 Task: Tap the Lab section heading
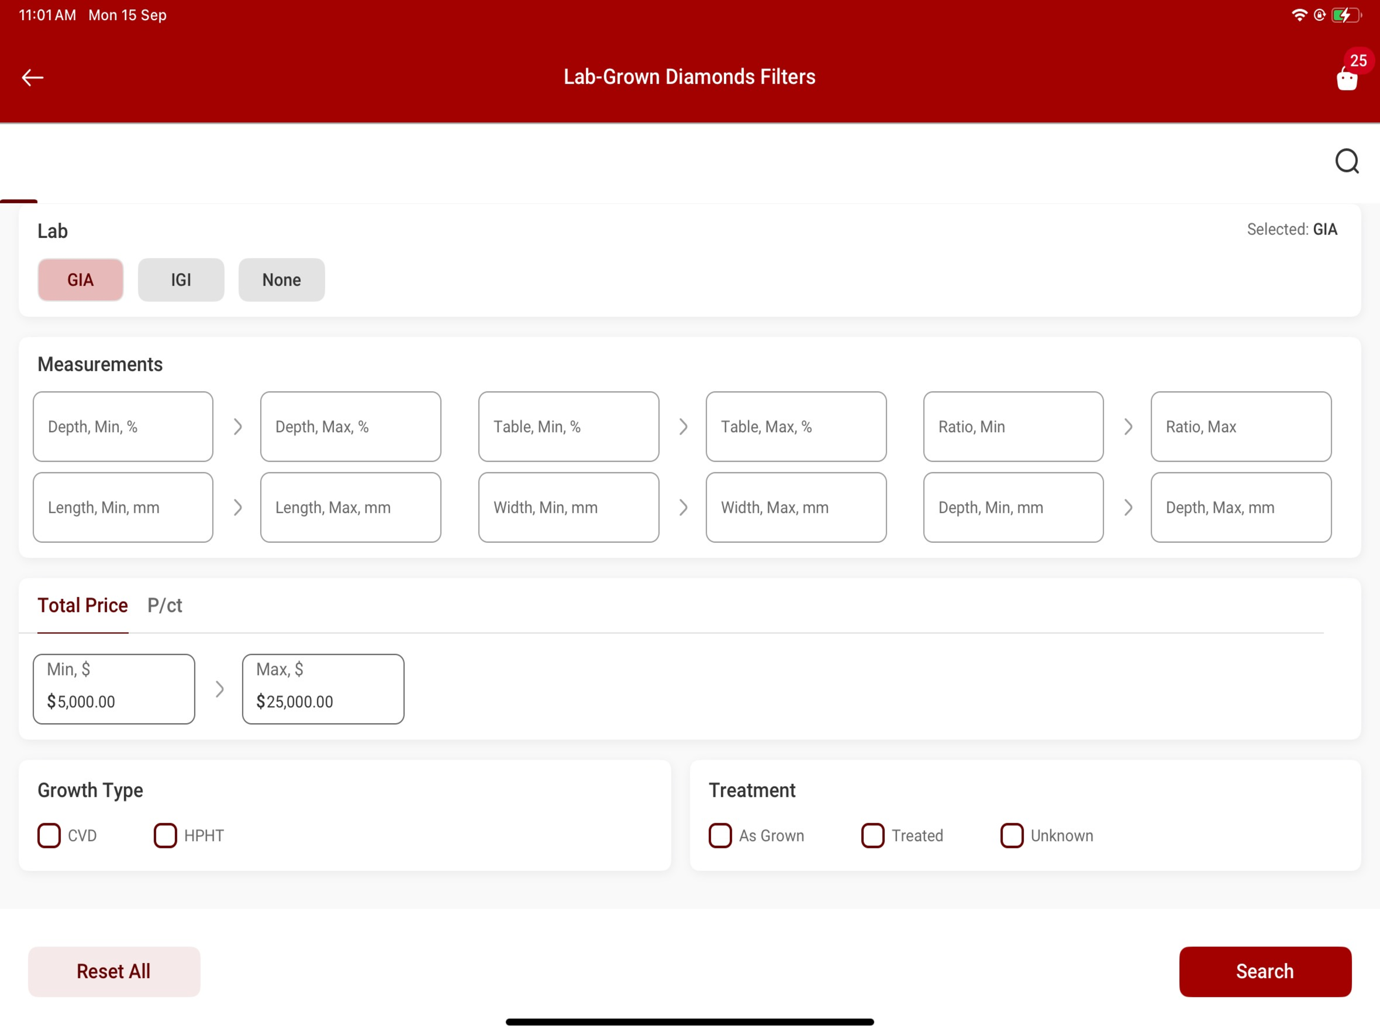click(x=53, y=231)
